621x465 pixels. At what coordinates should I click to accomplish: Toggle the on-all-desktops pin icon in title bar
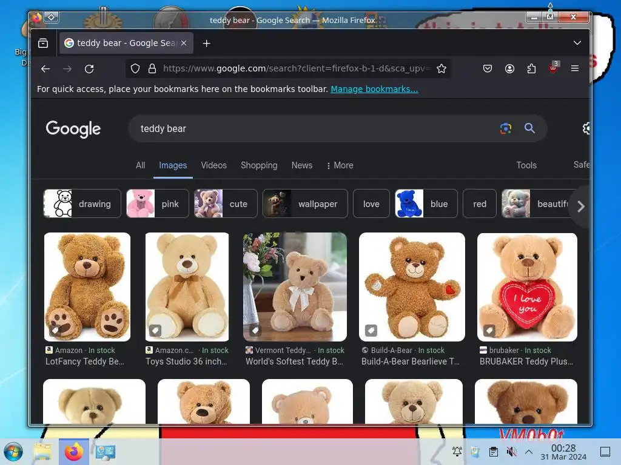pyautogui.click(x=52, y=17)
